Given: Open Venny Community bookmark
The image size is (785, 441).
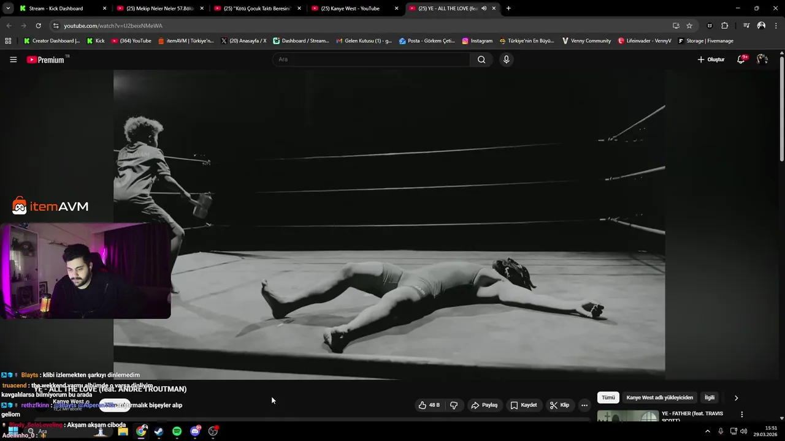Looking at the screenshot, I should (x=586, y=41).
